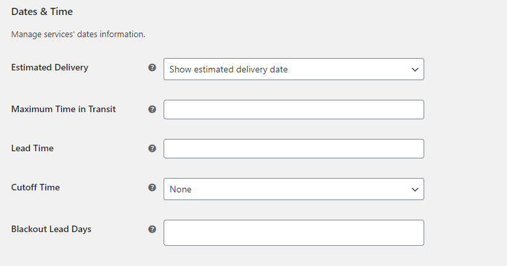Image resolution: width=507 pixels, height=266 pixels.
Task: Select the Lead Time label text
Action: [x=33, y=148]
